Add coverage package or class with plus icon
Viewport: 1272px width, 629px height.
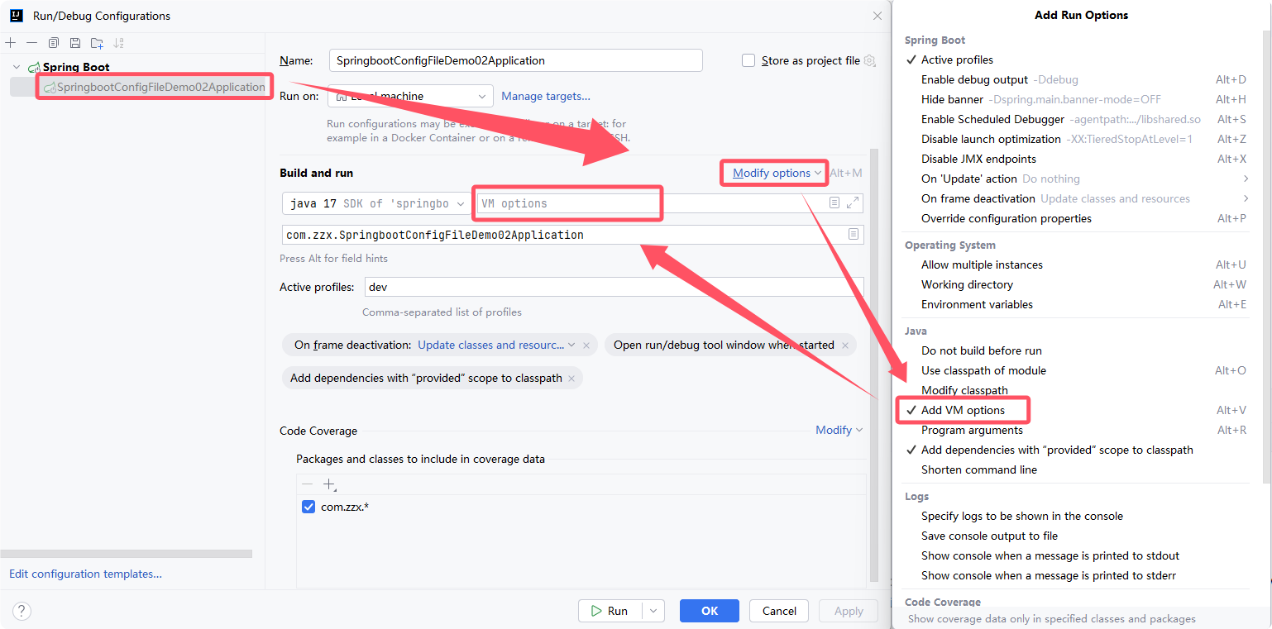(x=329, y=484)
